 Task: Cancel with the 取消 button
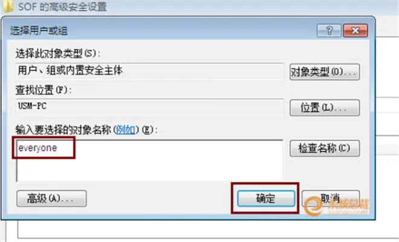(x=331, y=198)
